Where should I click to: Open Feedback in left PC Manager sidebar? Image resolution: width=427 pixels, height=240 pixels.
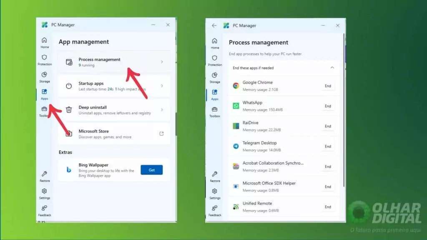click(x=44, y=211)
